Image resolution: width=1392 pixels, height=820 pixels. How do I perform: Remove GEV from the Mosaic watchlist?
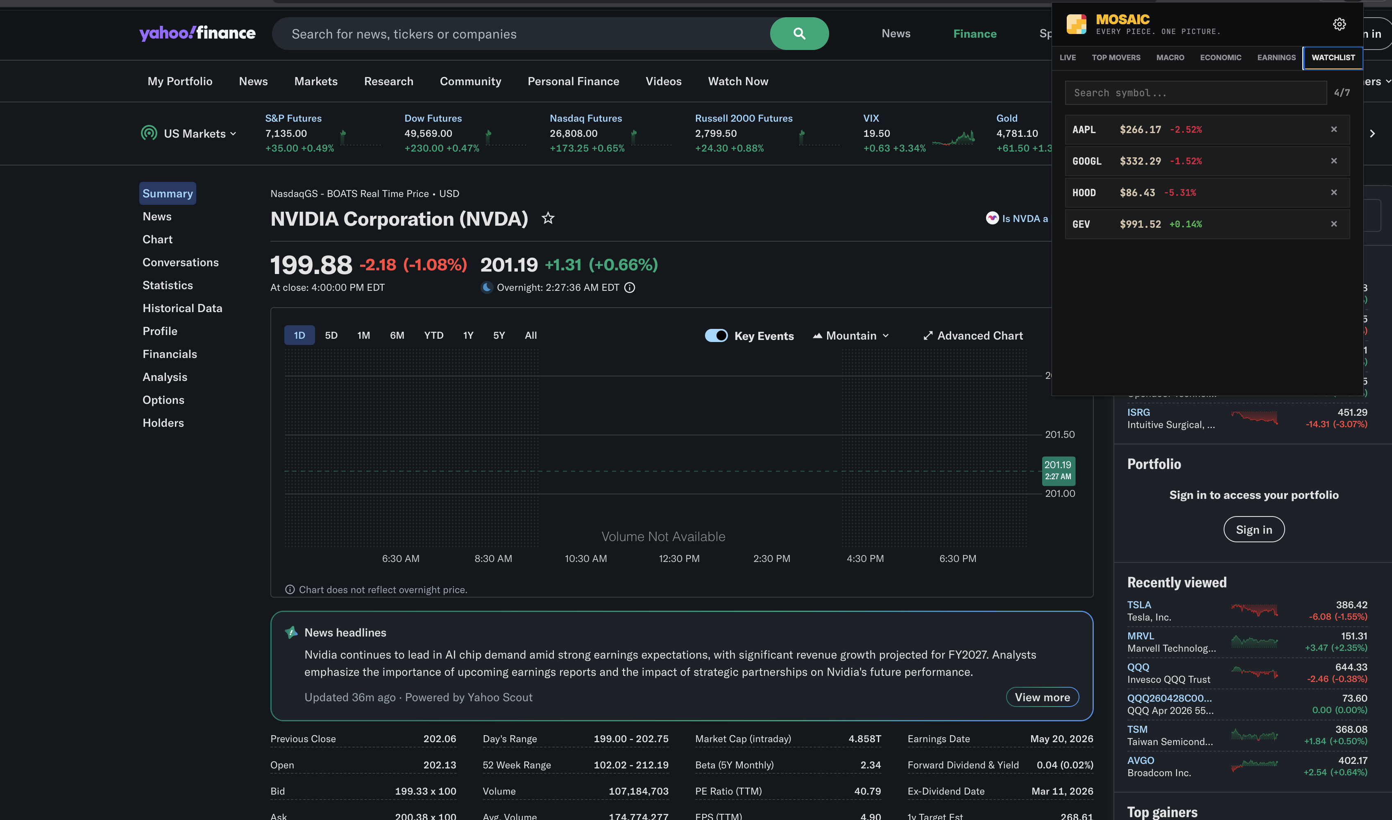[x=1334, y=224]
